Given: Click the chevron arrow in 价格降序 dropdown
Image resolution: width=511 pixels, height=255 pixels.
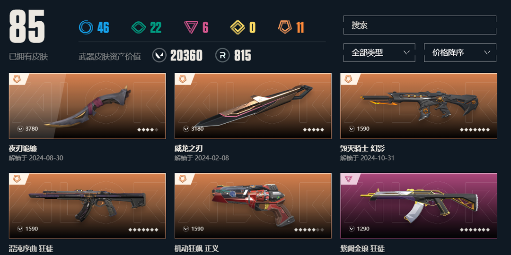Looking at the screenshot, I should click(487, 52).
